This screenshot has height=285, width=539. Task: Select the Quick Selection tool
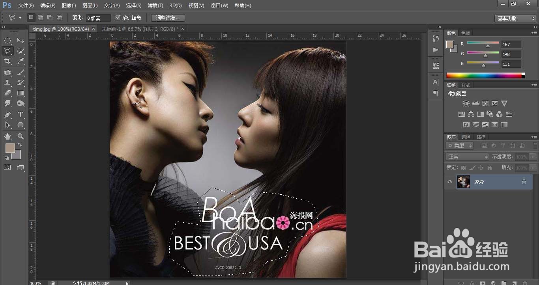pos(21,51)
